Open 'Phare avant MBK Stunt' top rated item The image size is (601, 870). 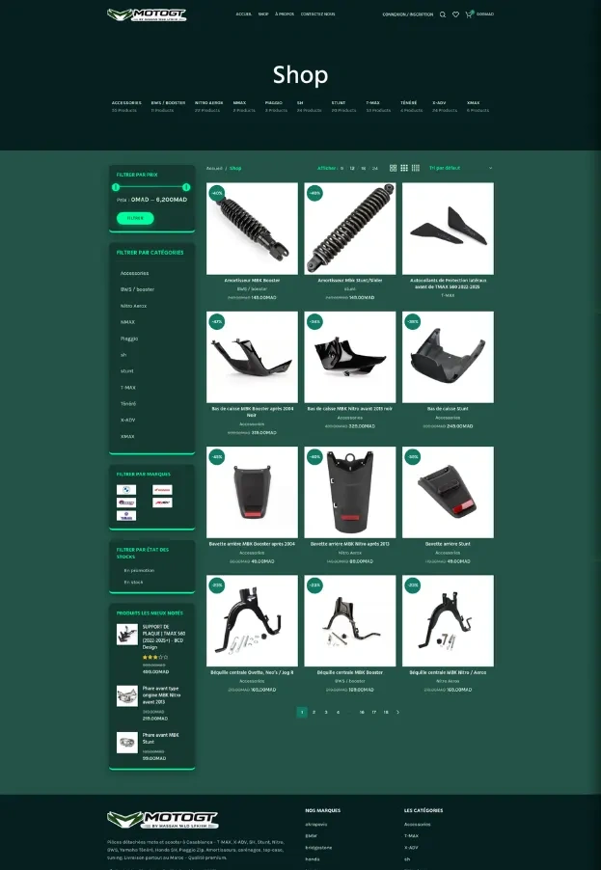click(x=160, y=739)
